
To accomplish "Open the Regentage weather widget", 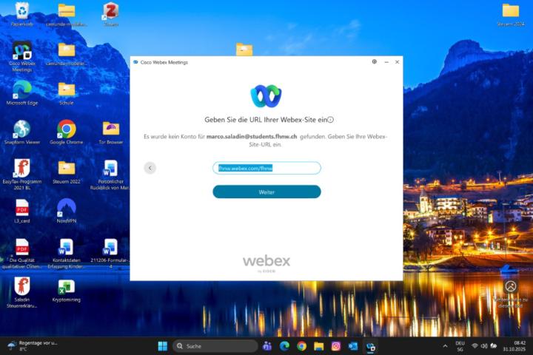I will [33, 346].
